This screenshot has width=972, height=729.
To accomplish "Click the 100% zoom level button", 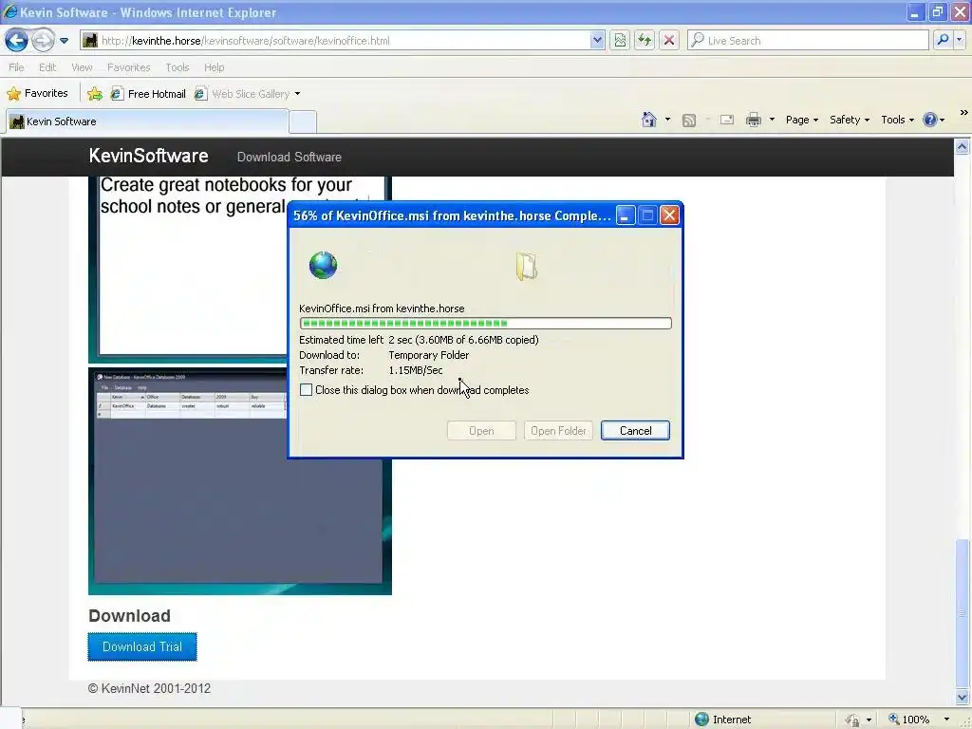I will click(908, 720).
